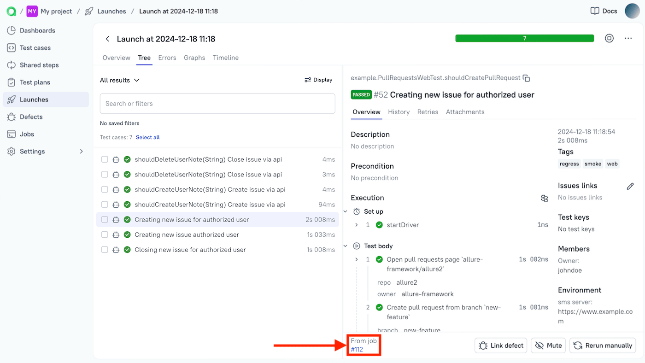Tick the checkbox for Closing new issue for authorized user
Viewport: 645px width, 363px height.
[x=104, y=249]
